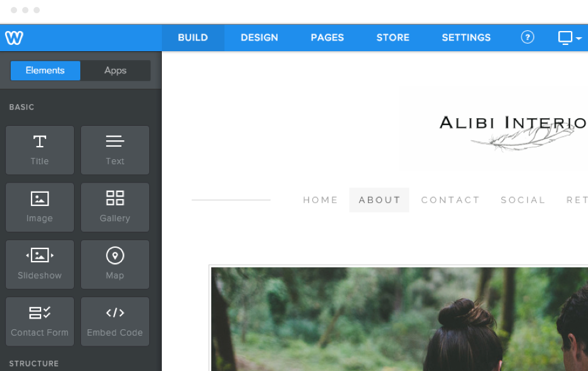Select the forest couple photo
Image resolution: width=588 pixels, height=371 pixels.
(400, 319)
